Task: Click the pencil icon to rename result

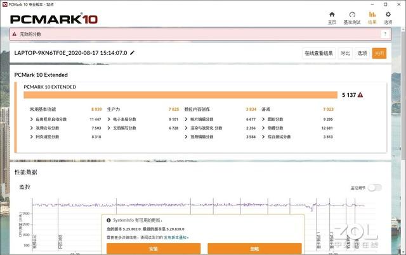Action: coord(133,53)
